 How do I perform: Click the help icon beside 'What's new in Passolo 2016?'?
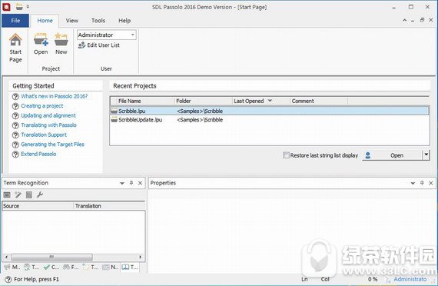15,96
